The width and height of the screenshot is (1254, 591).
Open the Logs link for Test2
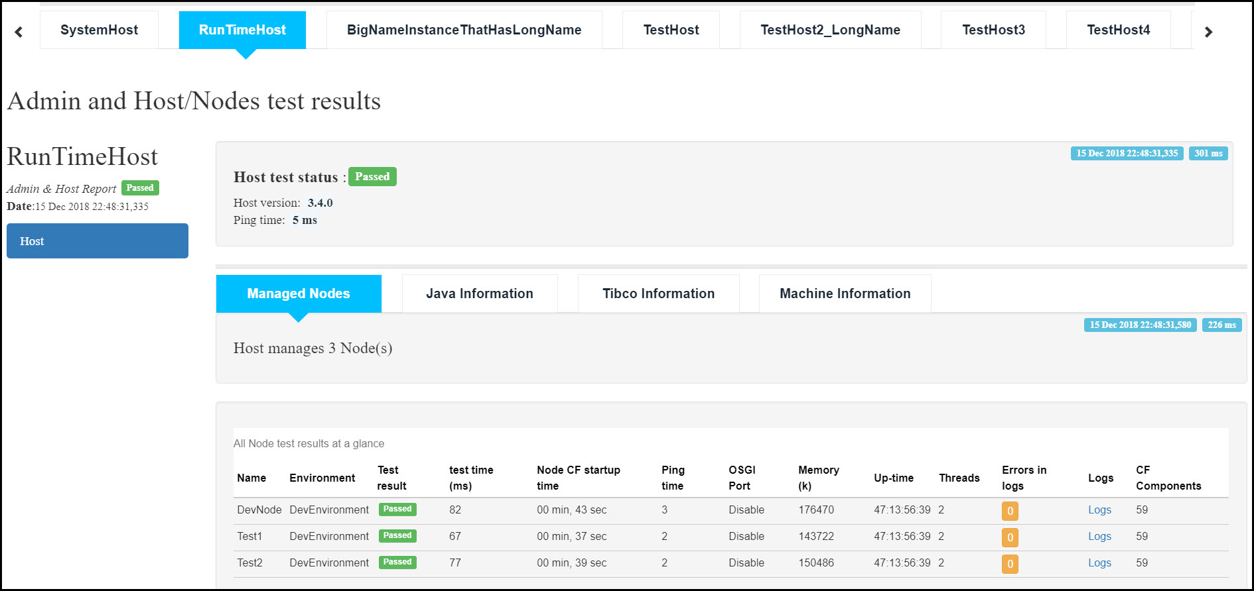[x=1099, y=563]
